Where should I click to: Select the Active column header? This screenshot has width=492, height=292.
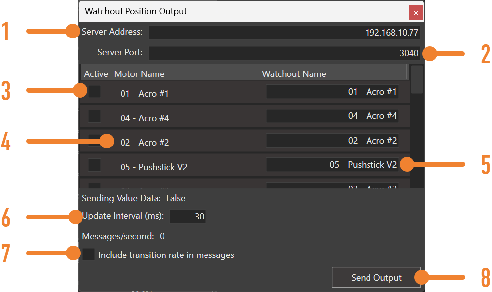pos(95,73)
